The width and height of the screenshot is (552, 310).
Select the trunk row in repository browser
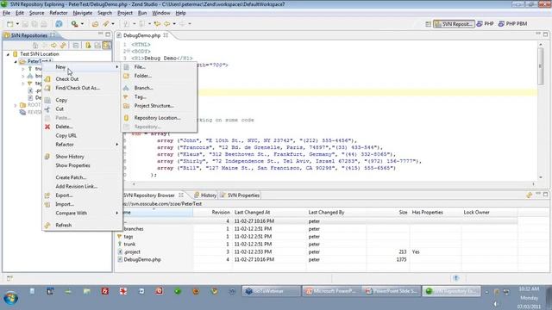tap(317, 245)
